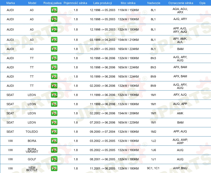
Task: Click the date range 05.2002 -> 05.2005
Action: click(103, 150)
